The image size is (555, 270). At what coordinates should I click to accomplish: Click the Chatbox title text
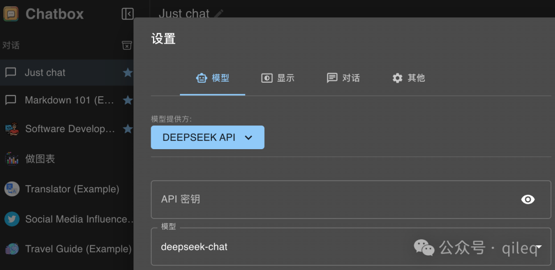tap(54, 14)
